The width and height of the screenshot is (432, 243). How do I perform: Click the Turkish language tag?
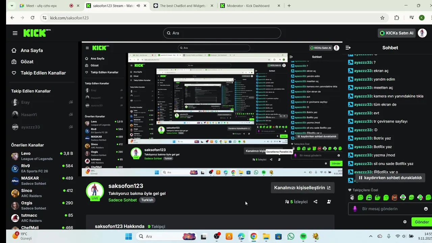[147, 200]
